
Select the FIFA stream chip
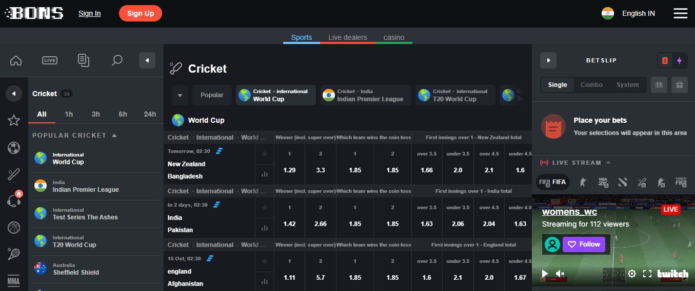[553, 182]
